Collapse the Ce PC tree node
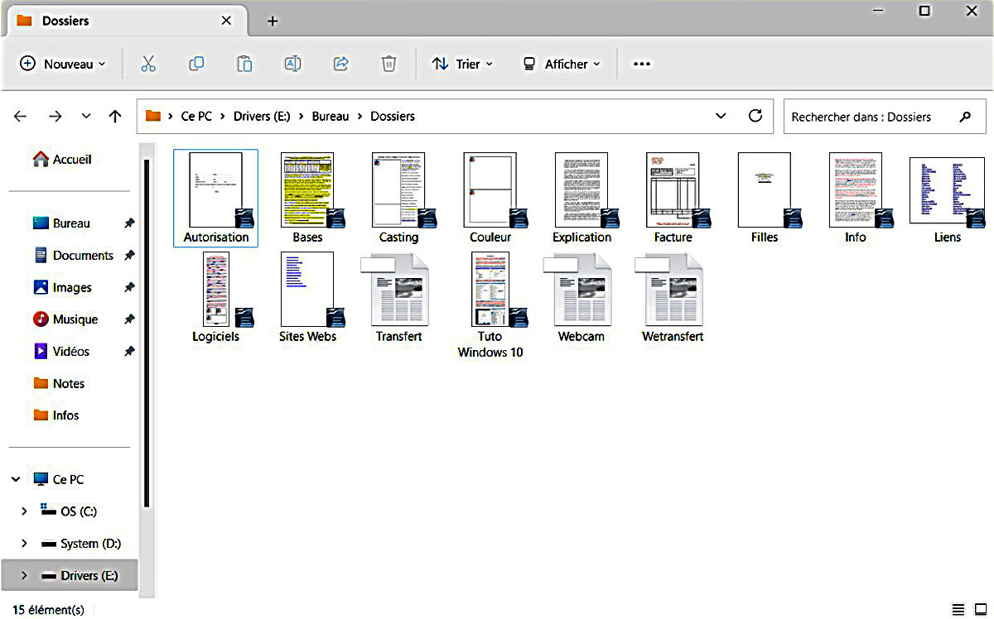The height and width of the screenshot is (619, 994). click(x=16, y=479)
